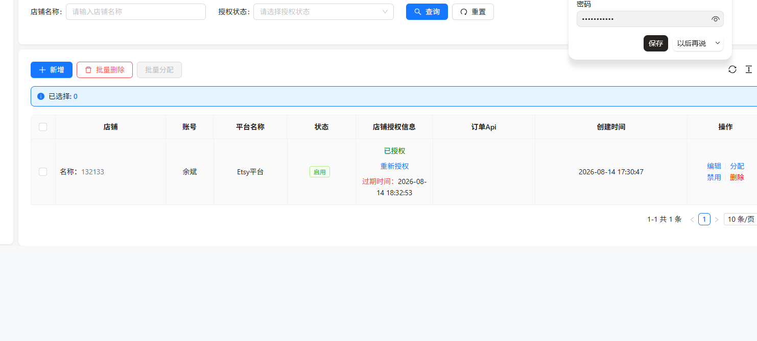Click the 状态 column header
This screenshot has height=341, width=757.
(322, 127)
